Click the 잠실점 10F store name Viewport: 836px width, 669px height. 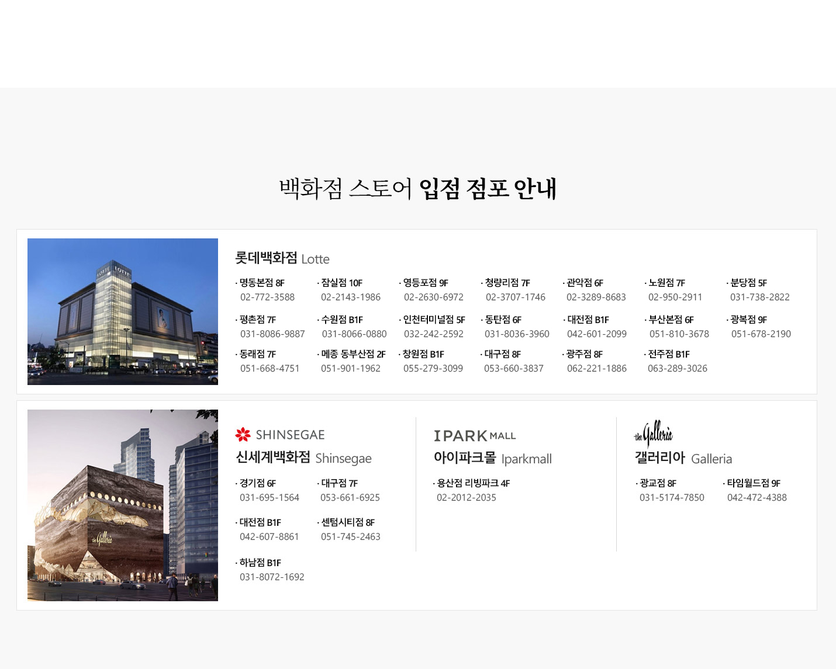tap(342, 283)
